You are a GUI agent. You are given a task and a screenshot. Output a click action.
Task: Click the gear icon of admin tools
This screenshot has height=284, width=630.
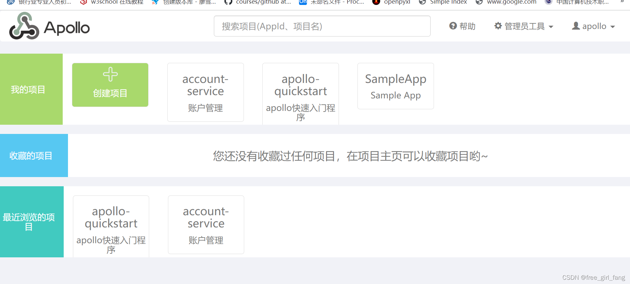(x=498, y=26)
